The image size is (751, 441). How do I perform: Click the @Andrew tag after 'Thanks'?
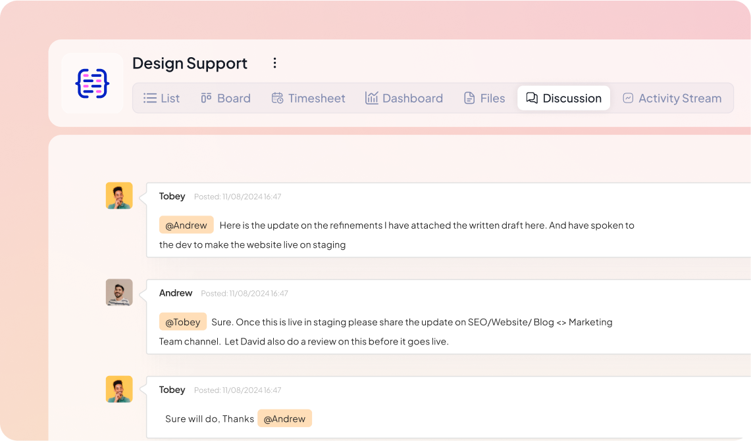click(x=284, y=419)
